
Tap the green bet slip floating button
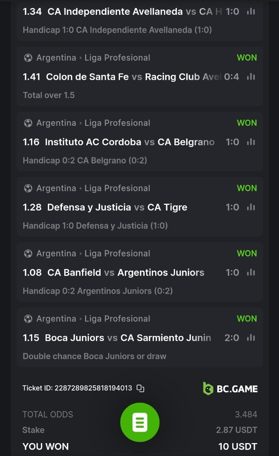tap(140, 422)
